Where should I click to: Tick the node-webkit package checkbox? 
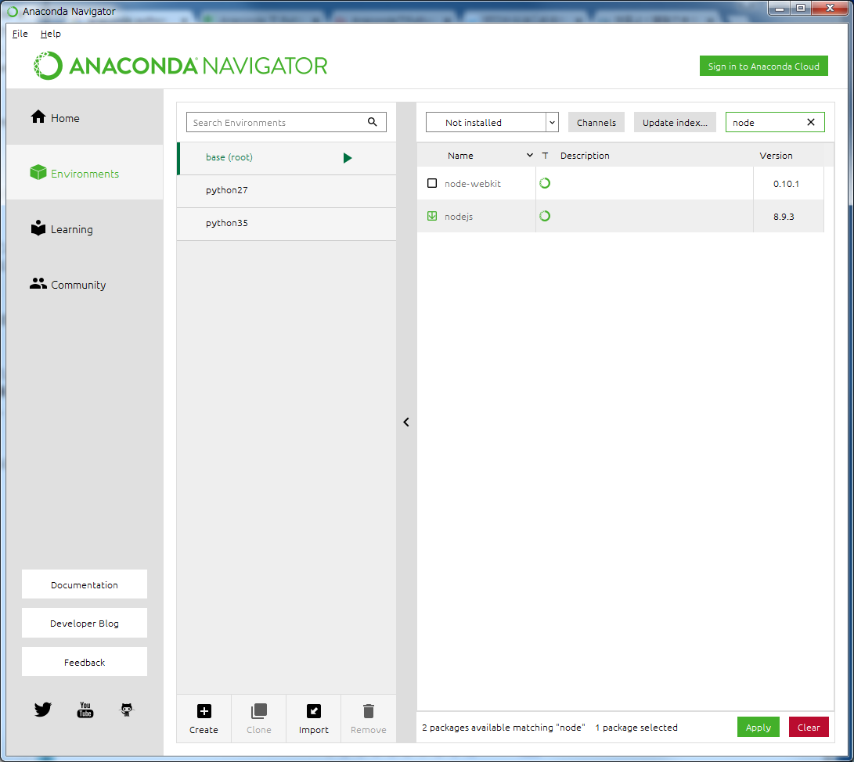432,183
